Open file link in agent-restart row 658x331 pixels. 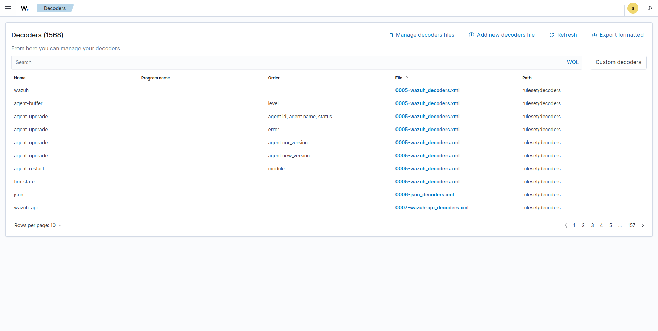427,169
